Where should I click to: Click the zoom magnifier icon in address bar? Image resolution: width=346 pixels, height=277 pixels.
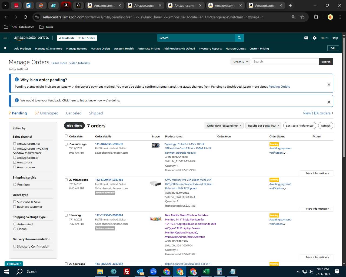tap(294, 17)
